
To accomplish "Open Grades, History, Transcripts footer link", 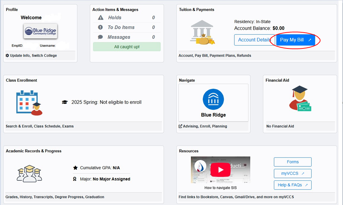I will [55, 197].
